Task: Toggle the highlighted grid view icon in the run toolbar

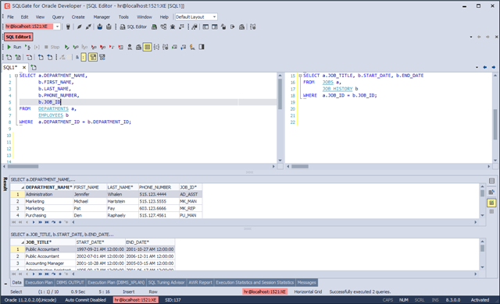Action: coord(147,47)
